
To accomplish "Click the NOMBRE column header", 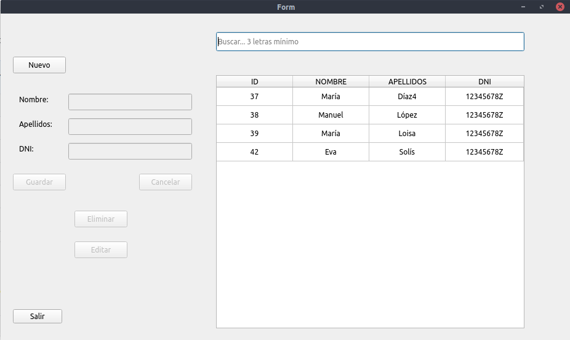I will 331,81.
